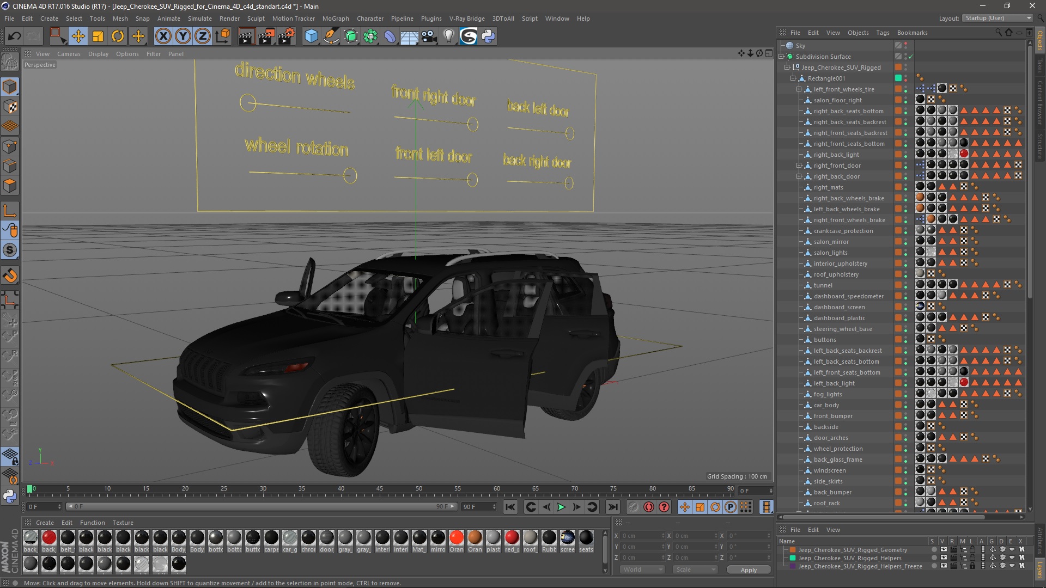Viewport: 1046px width, 588px height.
Task: Toggle Y-axis lock button
Action: [x=183, y=36]
